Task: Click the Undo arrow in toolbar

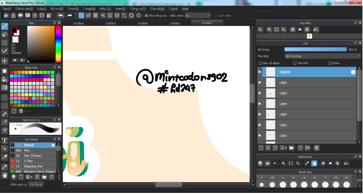Action: 61,16
